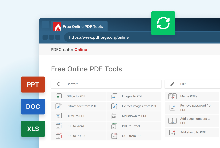
Task: Click the PDF to Word icon
Action: point(59,126)
